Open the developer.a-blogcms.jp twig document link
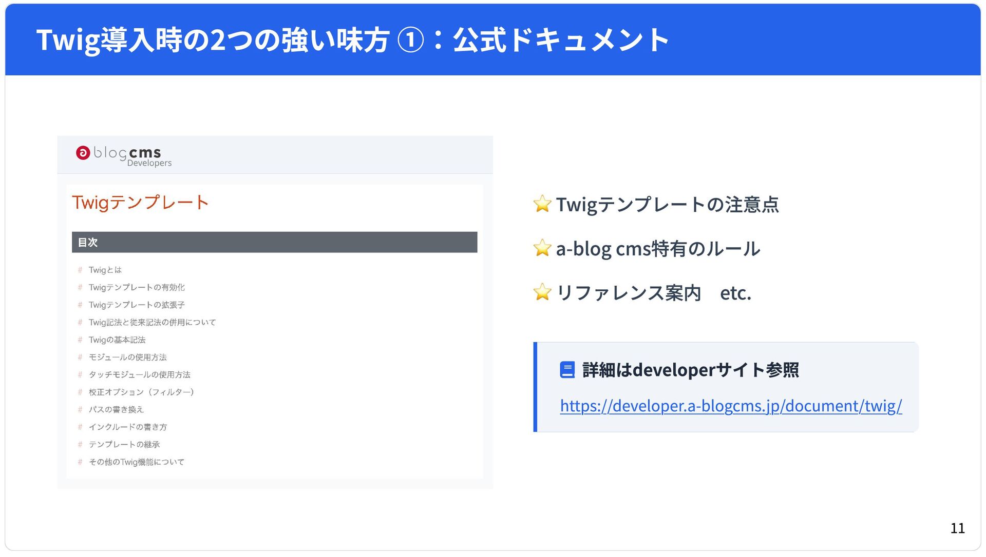The image size is (986, 557). coord(730,406)
